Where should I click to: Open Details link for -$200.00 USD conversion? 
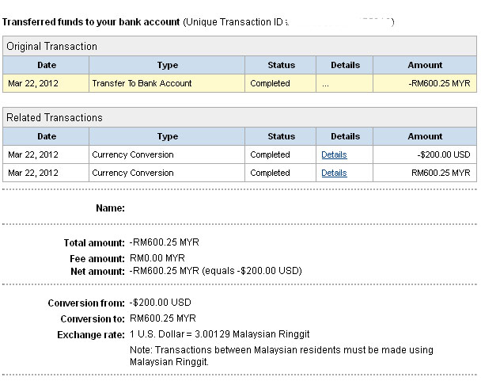(x=334, y=154)
